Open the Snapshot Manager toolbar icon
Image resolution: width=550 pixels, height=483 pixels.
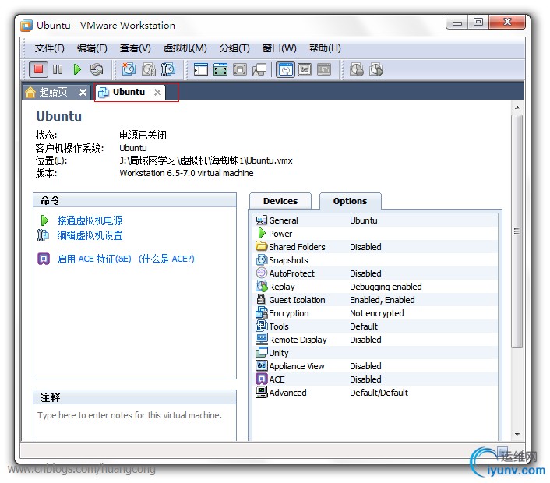click(168, 69)
